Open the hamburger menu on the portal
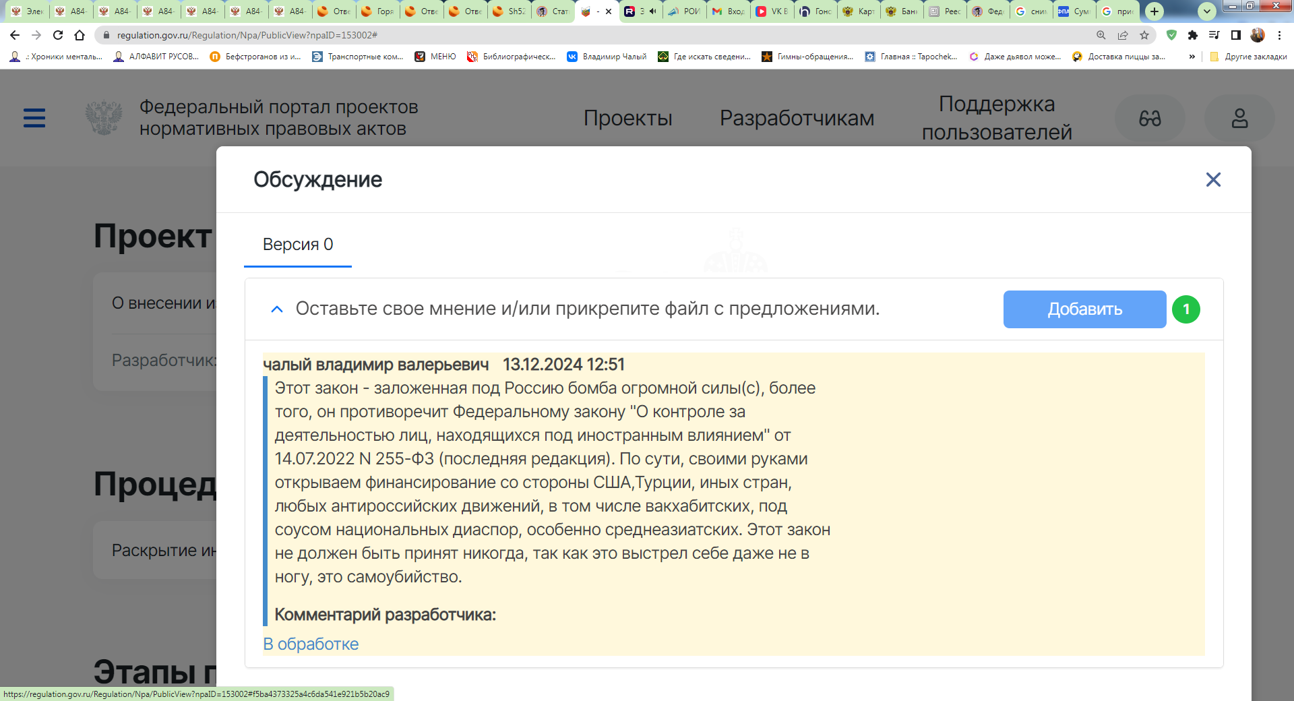1294x701 pixels. (34, 118)
